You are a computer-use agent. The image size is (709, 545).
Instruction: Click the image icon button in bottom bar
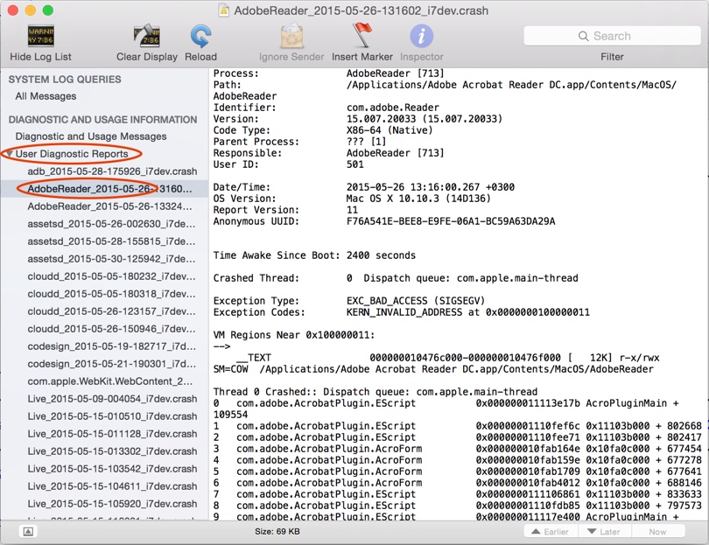pyautogui.click(x=28, y=532)
